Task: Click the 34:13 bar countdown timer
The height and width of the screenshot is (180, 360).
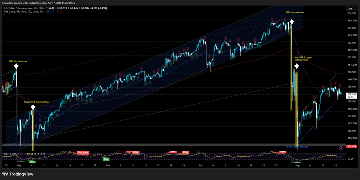Action: coord(350,97)
